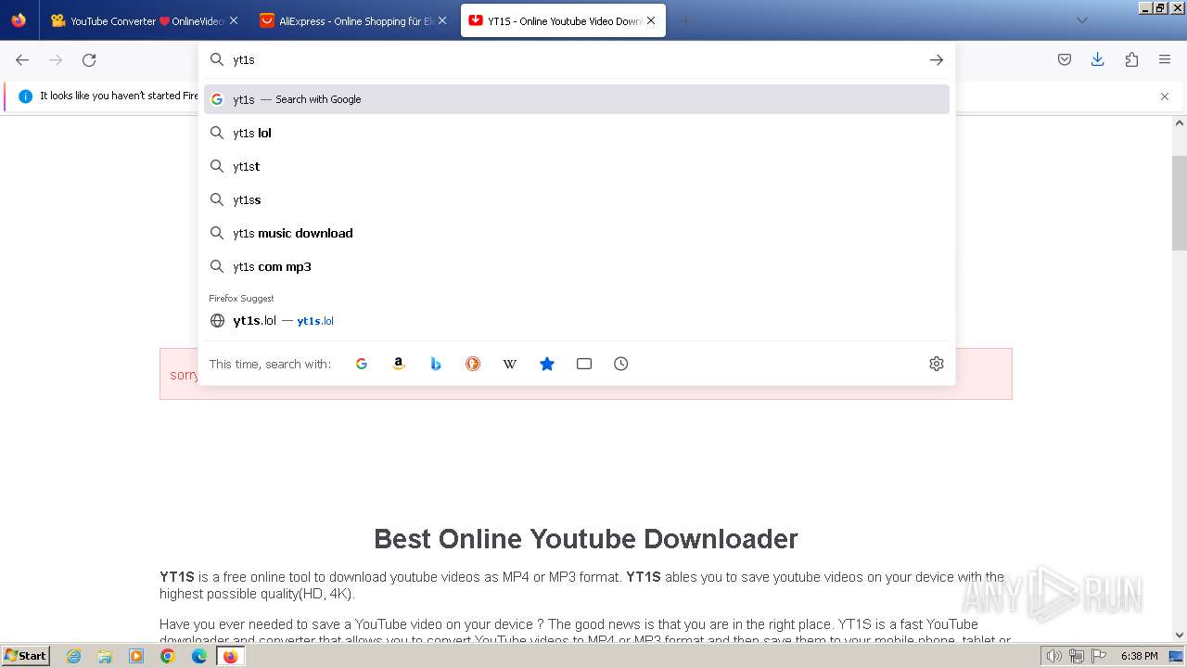Image resolution: width=1187 pixels, height=668 pixels.
Task: Click the Firefox taskbar button
Action: 231,656
